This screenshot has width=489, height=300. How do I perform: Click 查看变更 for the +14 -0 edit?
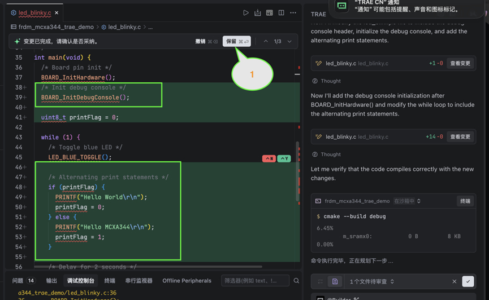coord(460,136)
